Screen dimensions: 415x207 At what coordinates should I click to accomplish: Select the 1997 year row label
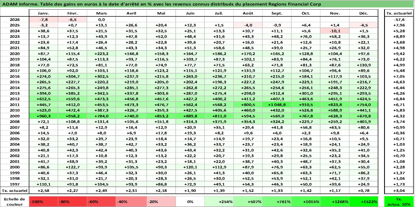[15, 184]
